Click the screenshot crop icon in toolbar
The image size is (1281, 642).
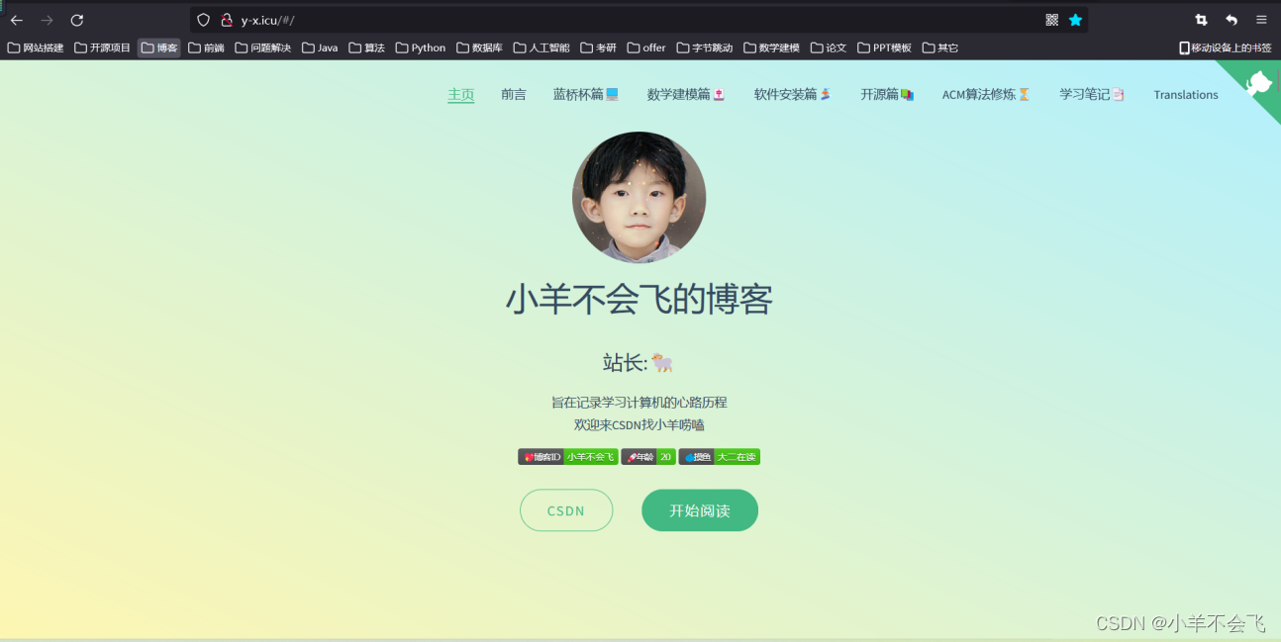click(x=1201, y=20)
